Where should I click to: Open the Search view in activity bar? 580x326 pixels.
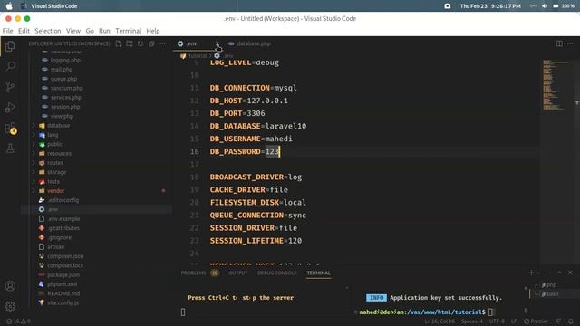click(x=10, y=66)
